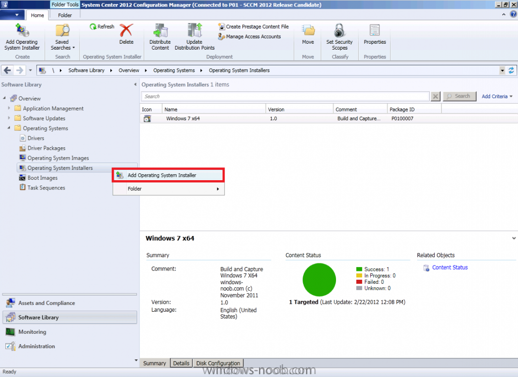
Task: Expand the Software Updates node
Action: coord(9,118)
